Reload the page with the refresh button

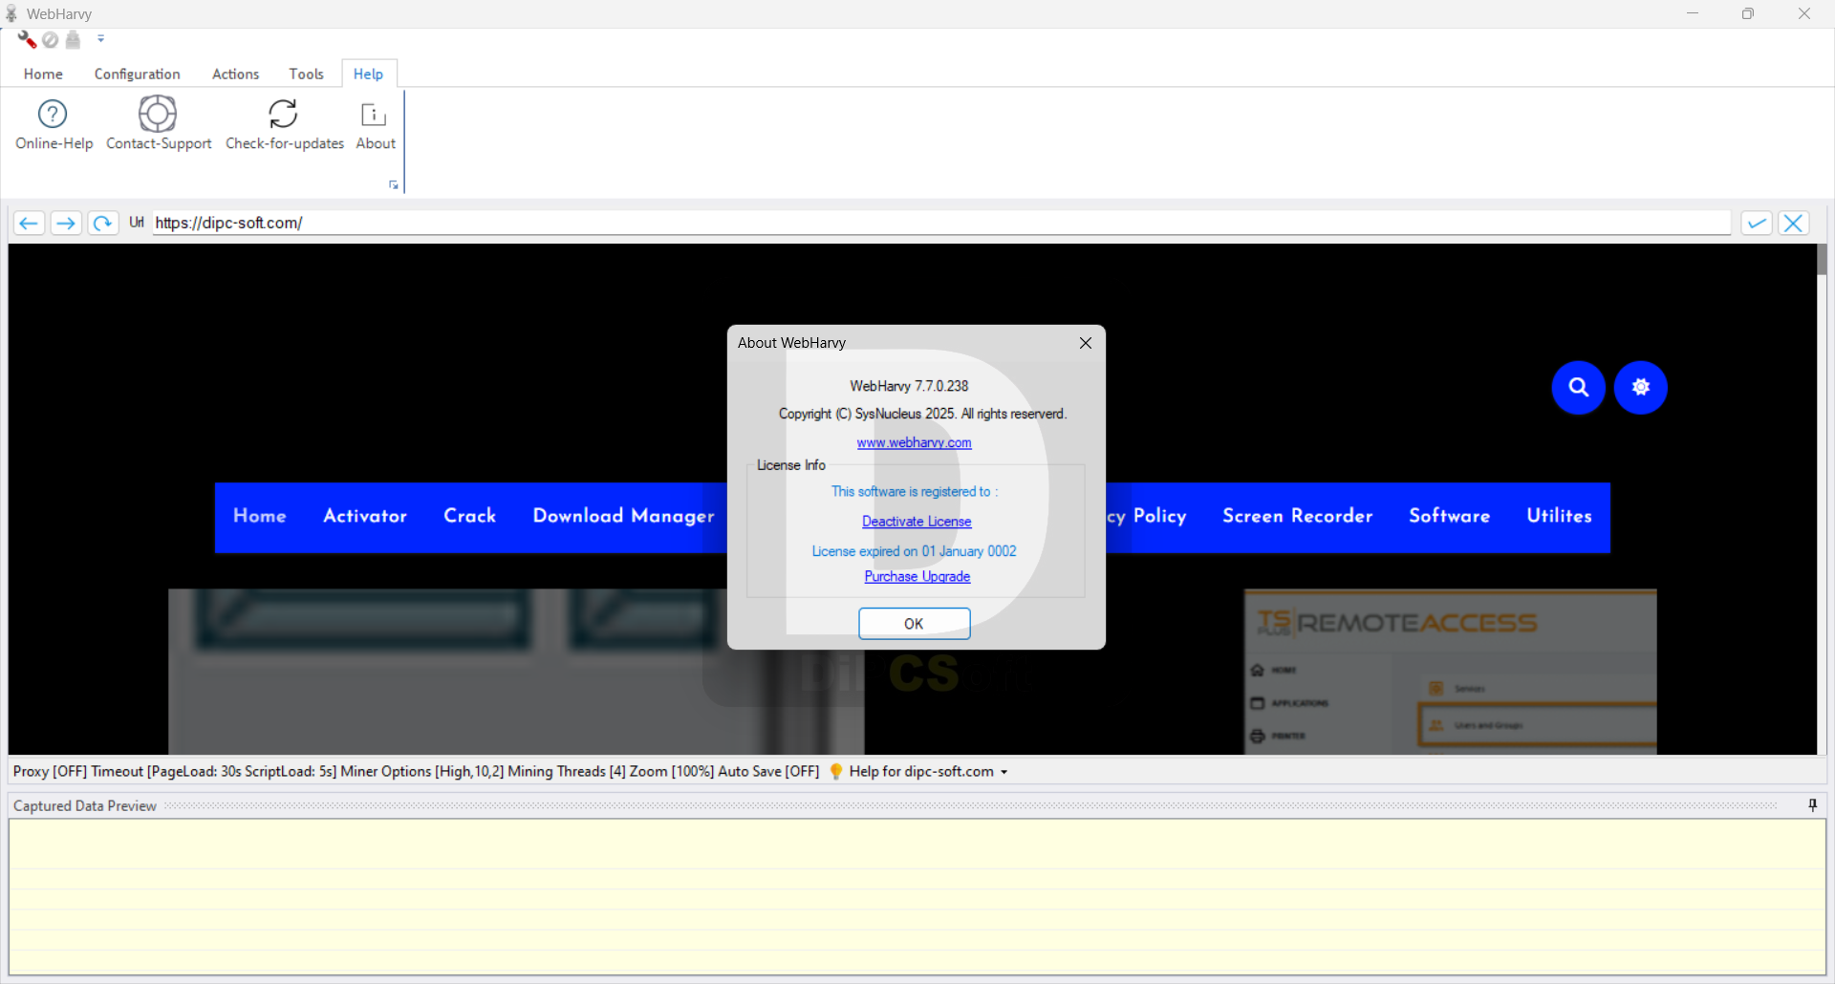[102, 223]
